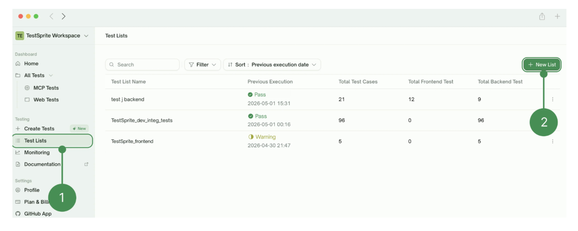
Task: Open MCP Tests in the sidebar
Action: pos(46,88)
